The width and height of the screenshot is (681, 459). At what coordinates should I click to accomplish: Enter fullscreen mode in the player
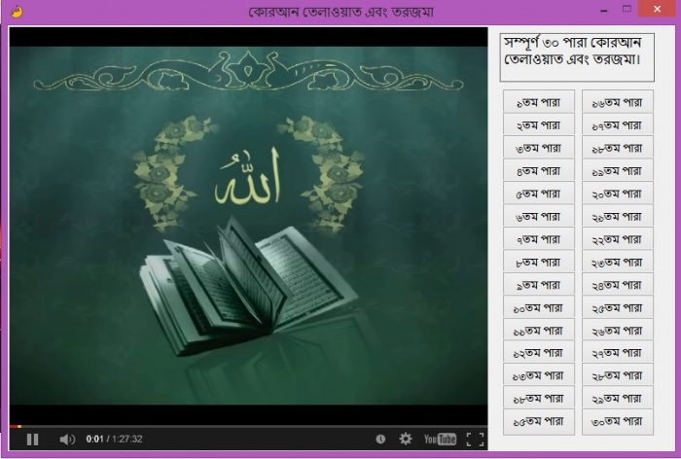pos(475,439)
